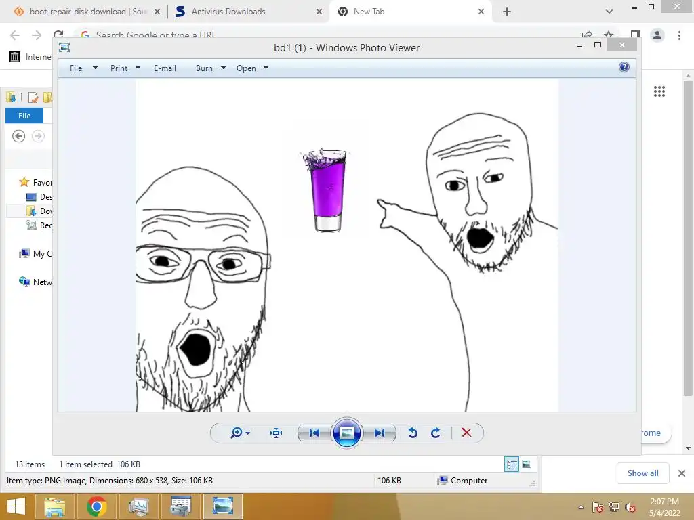The image size is (694, 520).
Task: Click the Photo Viewer title bar icon
Action: [64, 47]
